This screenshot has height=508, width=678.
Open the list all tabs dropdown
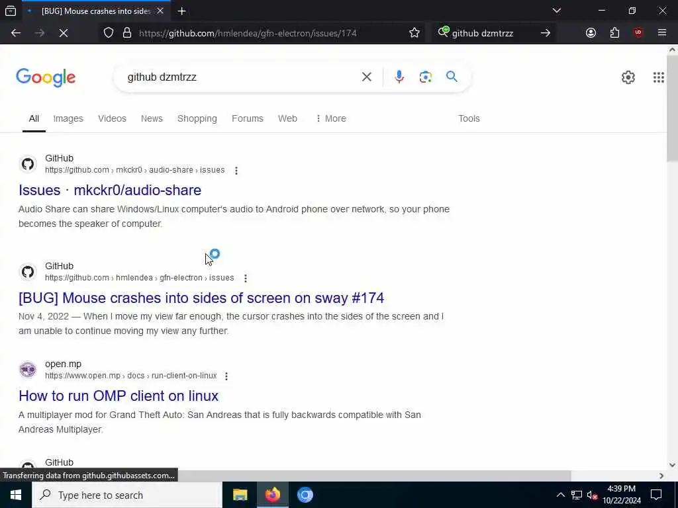[x=556, y=11]
